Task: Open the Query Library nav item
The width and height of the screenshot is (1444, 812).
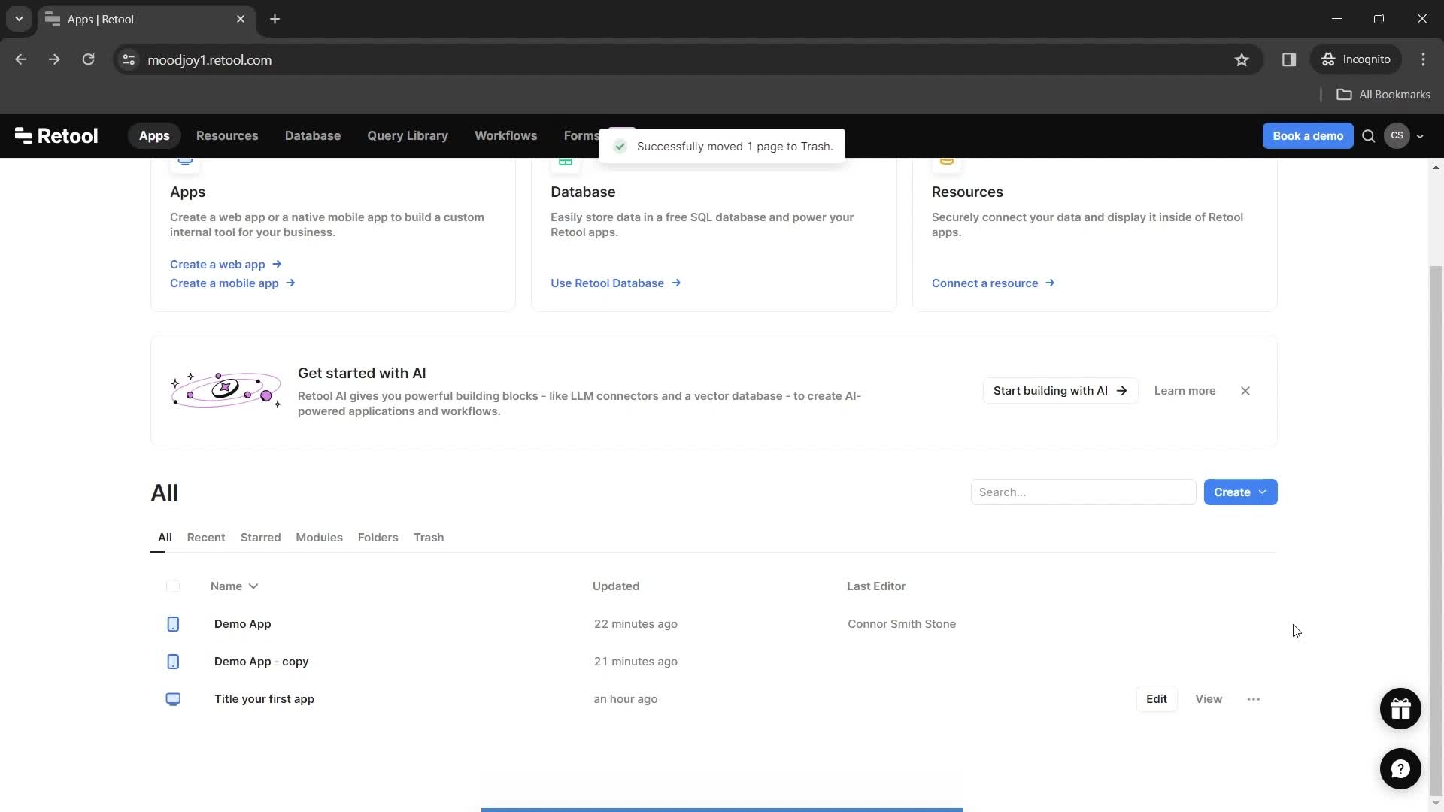Action: click(x=408, y=136)
